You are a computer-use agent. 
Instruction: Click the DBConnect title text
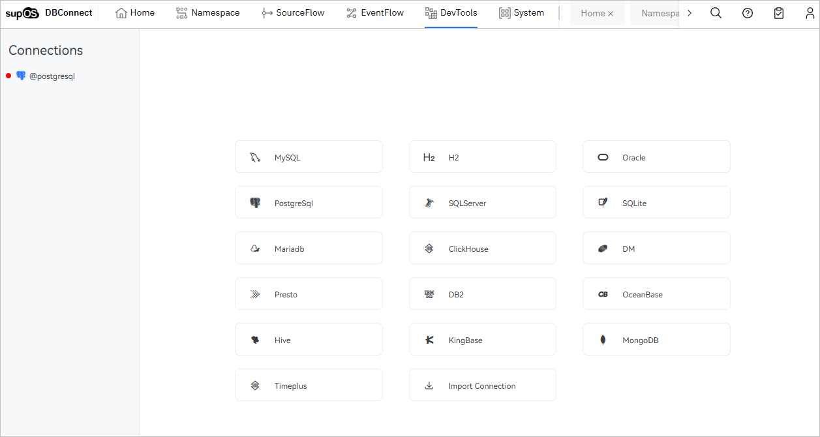(x=68, y=13)
